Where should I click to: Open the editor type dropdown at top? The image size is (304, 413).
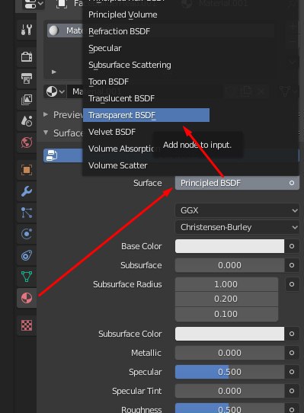pyautogui.click(x=34, y=4)
